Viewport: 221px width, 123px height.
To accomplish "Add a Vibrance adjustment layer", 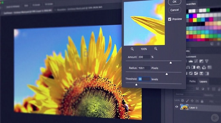I will pos(207,61).
